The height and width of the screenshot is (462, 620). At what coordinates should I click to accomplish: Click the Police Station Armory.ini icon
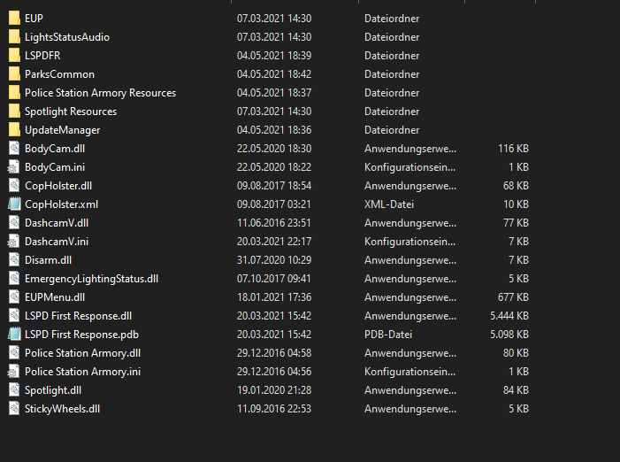(x=13, y=372)
